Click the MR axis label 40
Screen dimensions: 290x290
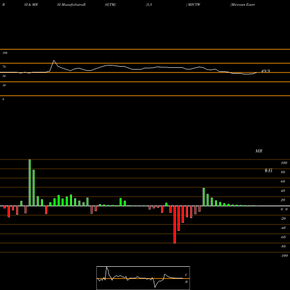click(x=283, y=191)
